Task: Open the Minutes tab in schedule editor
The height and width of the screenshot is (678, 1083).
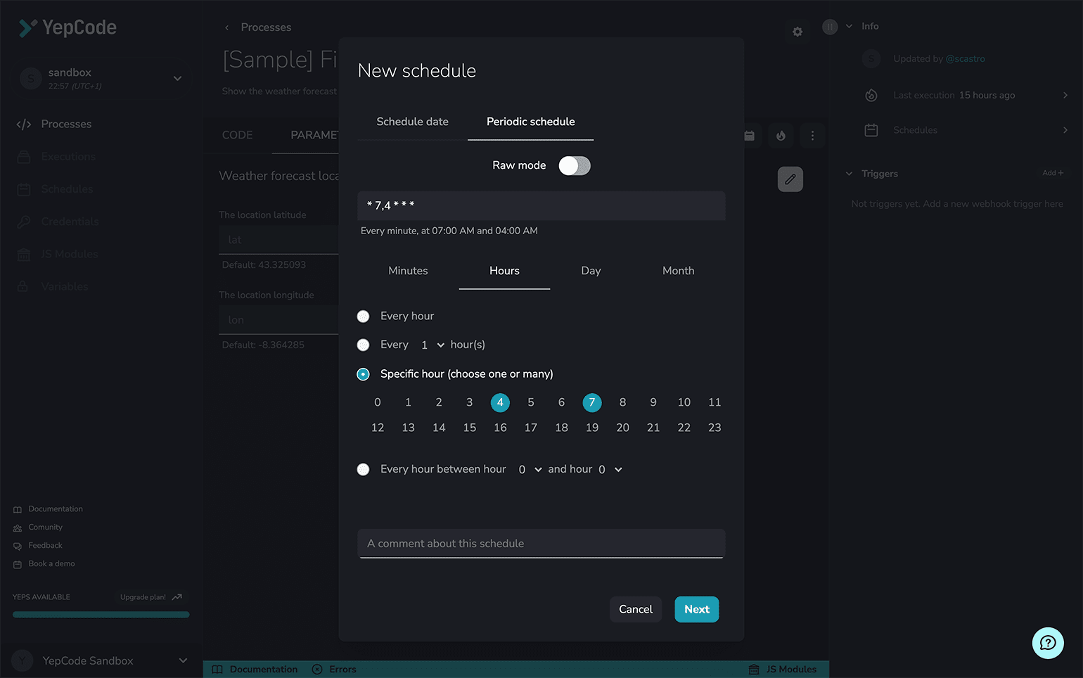Action: click(408, 271)
